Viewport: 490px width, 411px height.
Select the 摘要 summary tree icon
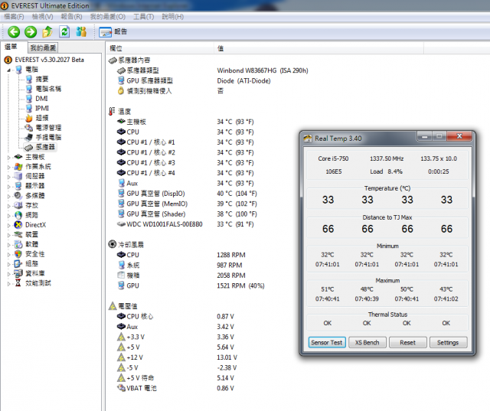(29, 79)
